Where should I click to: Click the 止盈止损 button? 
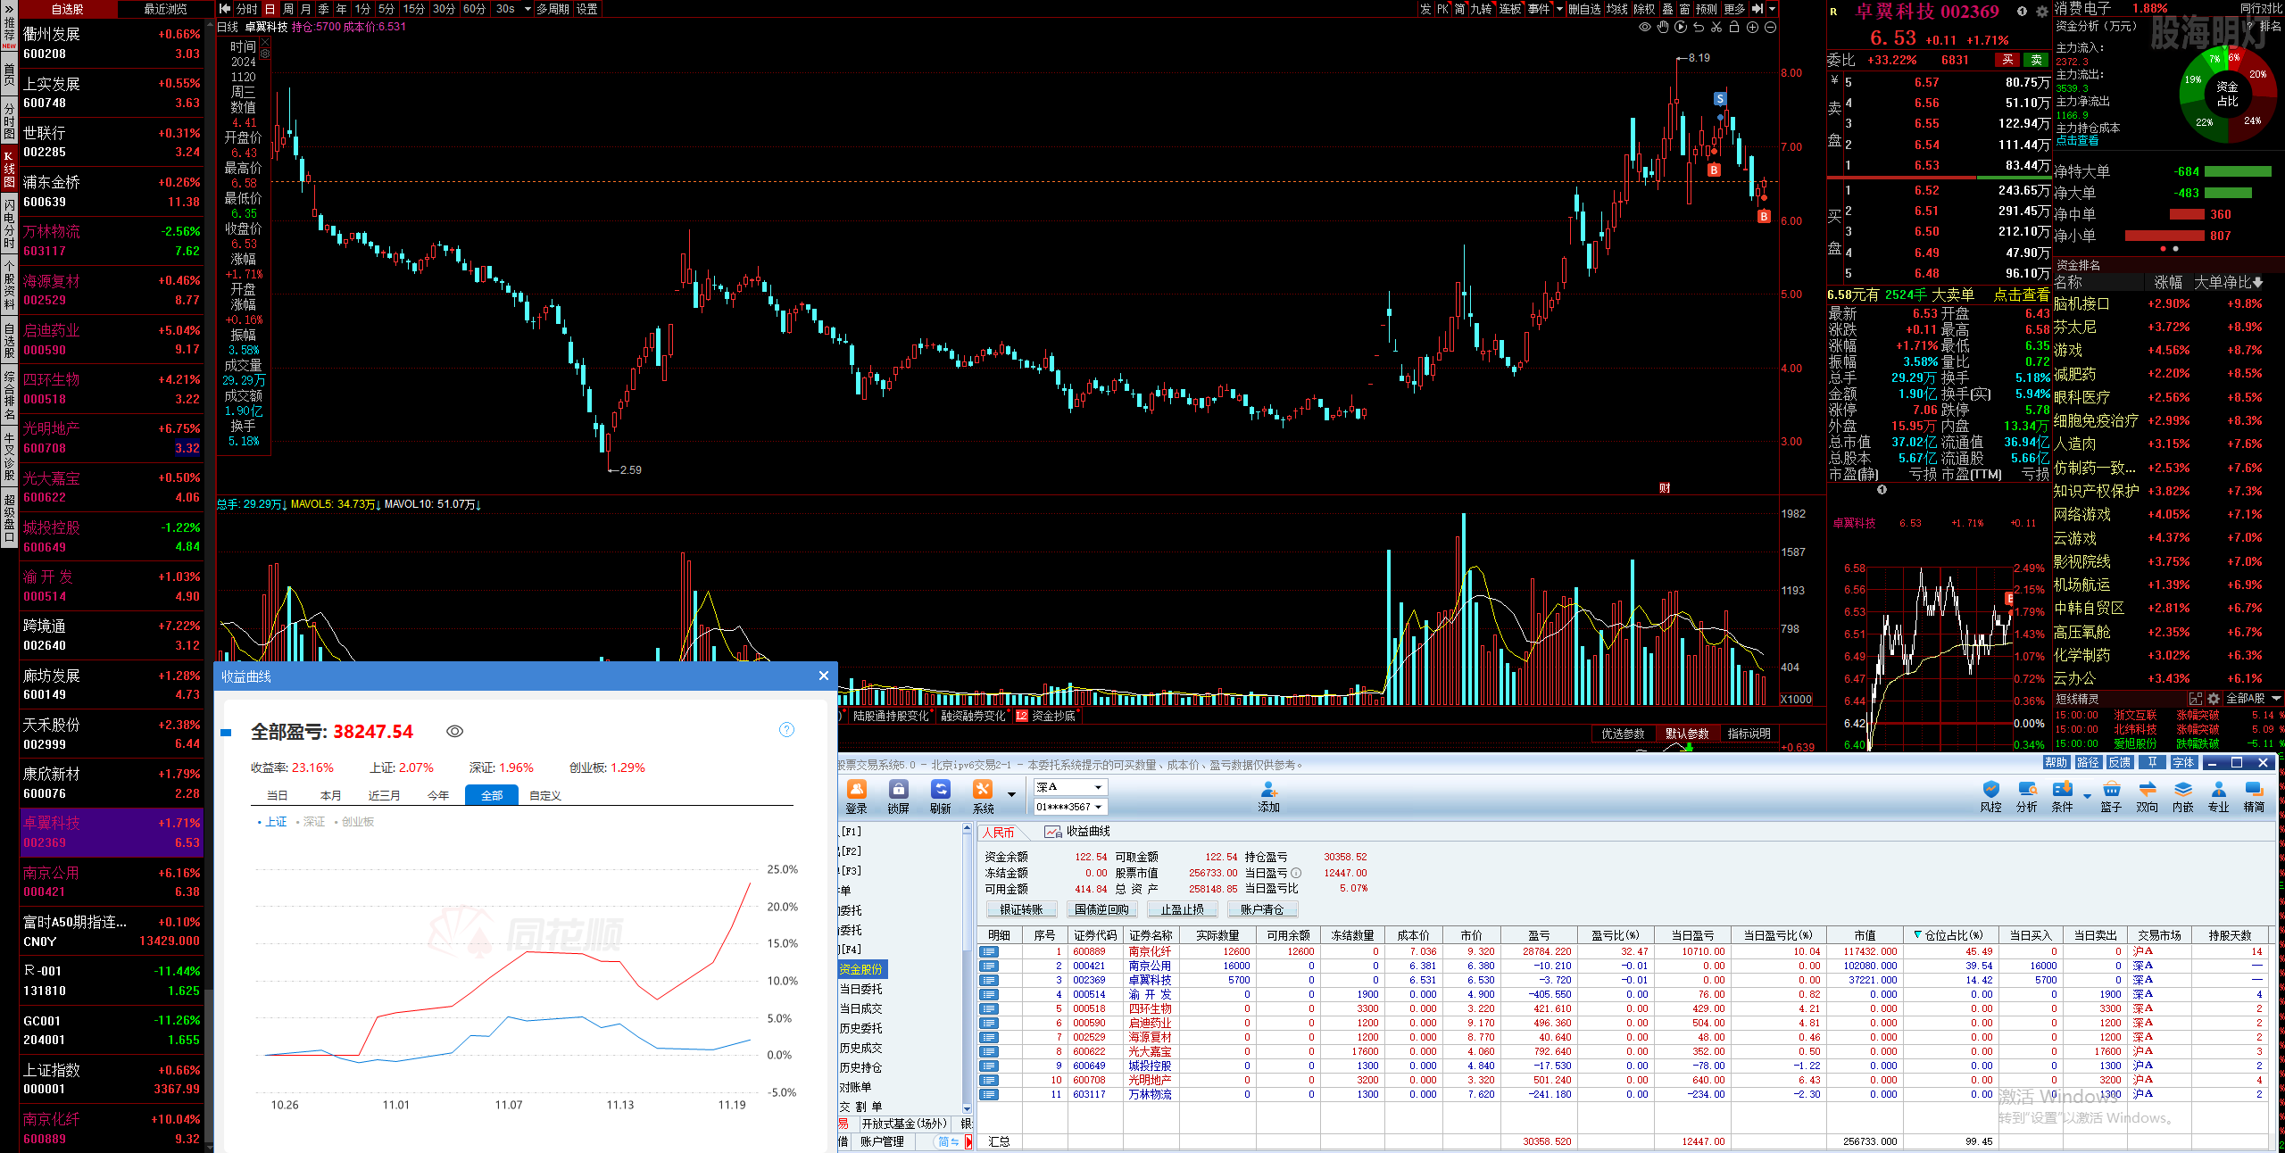pos(1182,909)
